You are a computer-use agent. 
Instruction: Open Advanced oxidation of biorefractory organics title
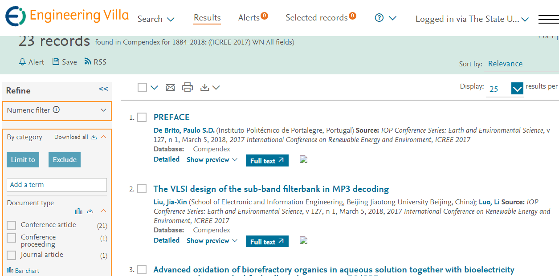pos(334,270)
